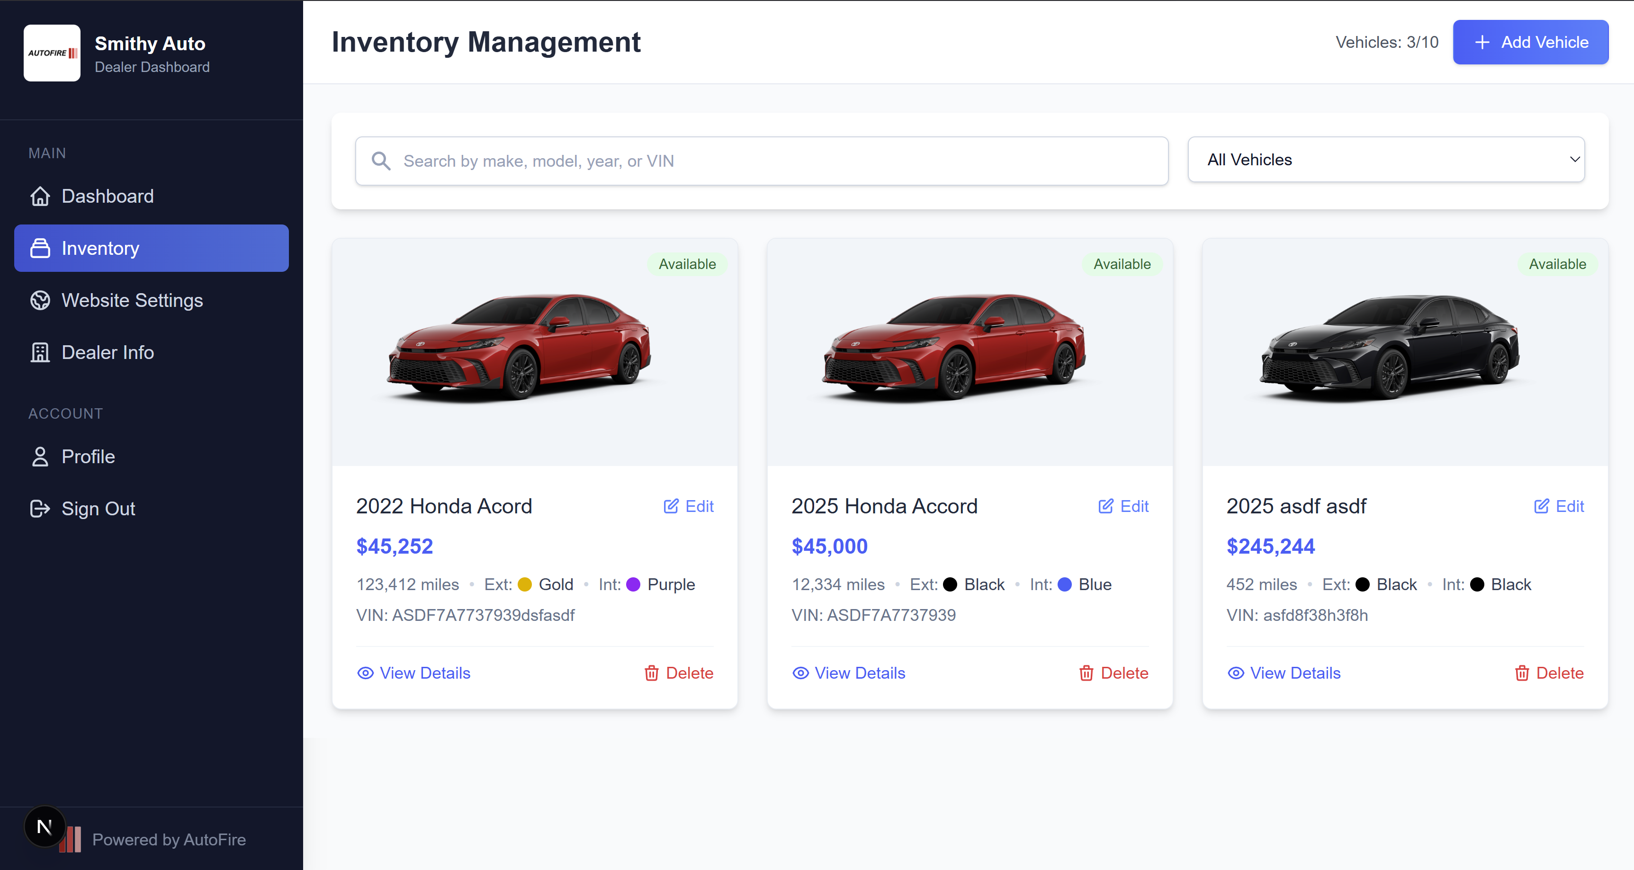Click the trash icon on 2025 asdf asdf card

pos(1522,673)
